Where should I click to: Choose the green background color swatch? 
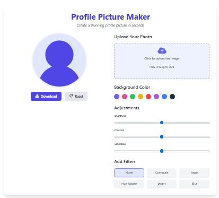(133, 97)
